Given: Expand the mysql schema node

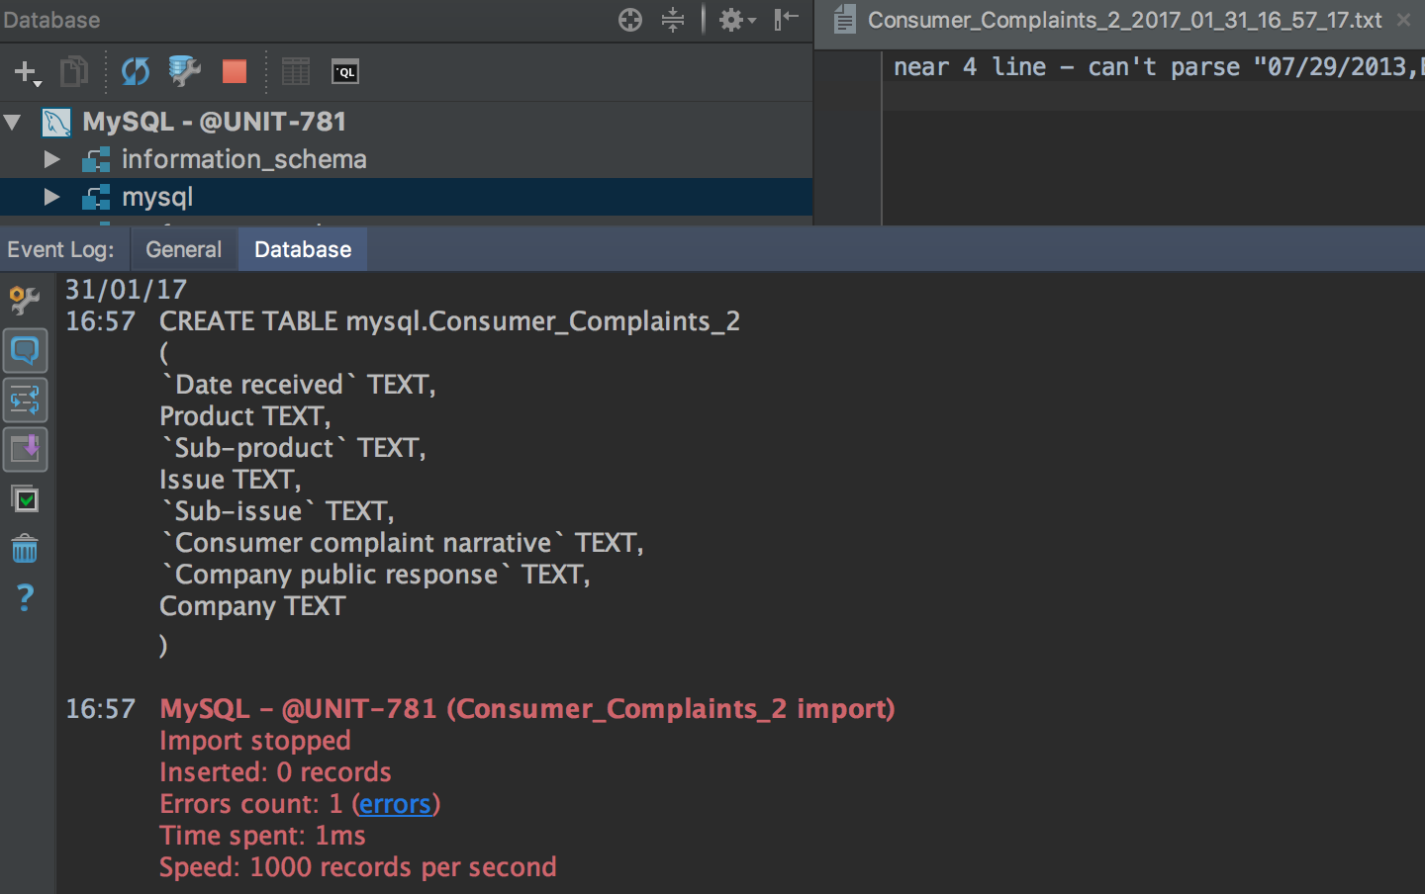Looking at the screenshot, I should 51,198.
